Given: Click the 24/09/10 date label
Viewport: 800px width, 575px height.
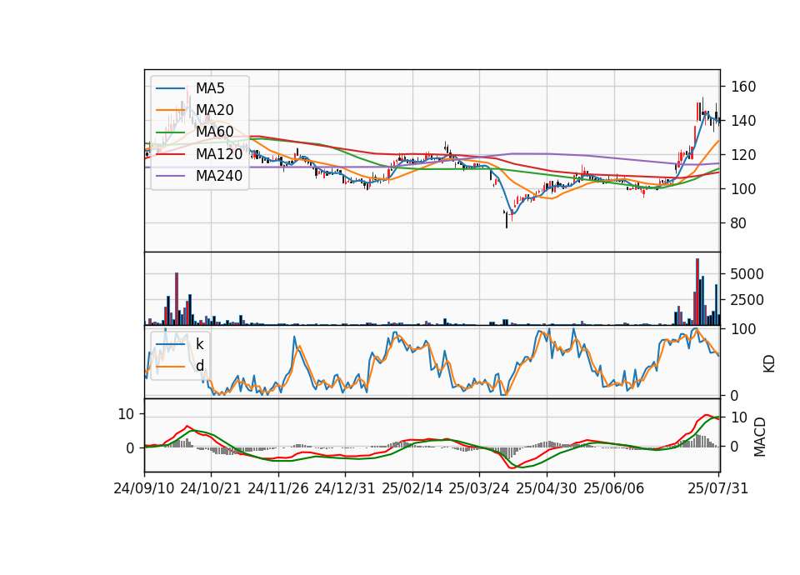Looking at the screenshot, I should pos(144,488).
